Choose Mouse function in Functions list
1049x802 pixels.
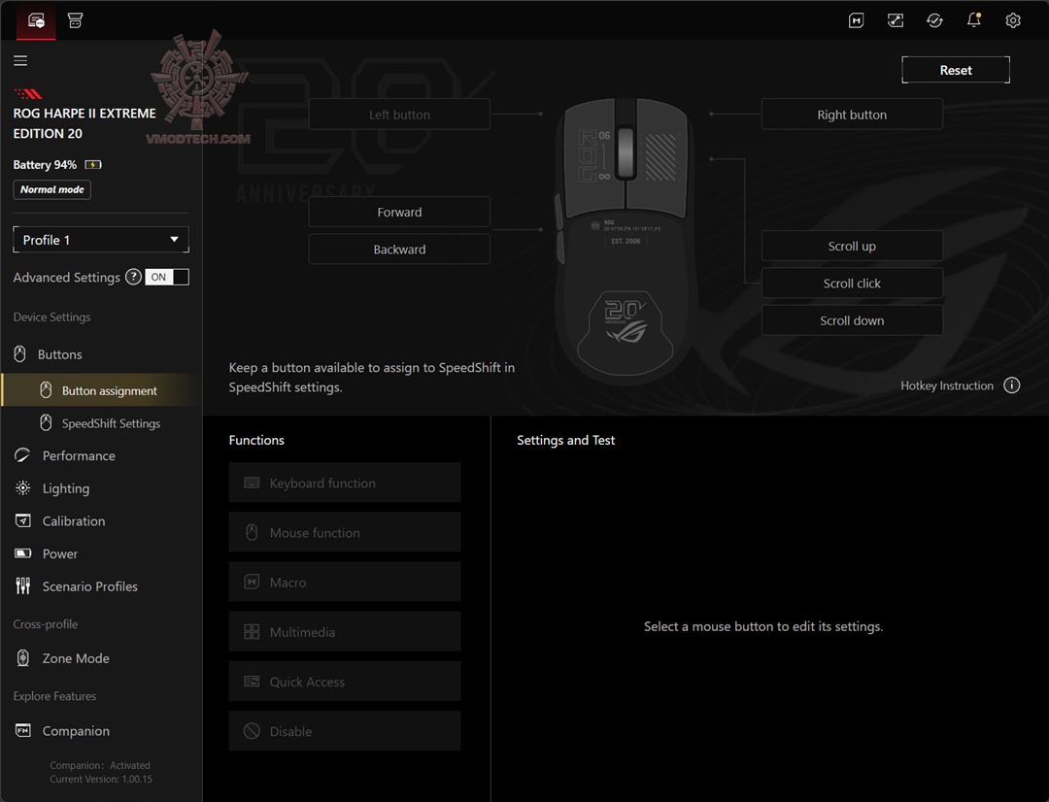point(345,532)
